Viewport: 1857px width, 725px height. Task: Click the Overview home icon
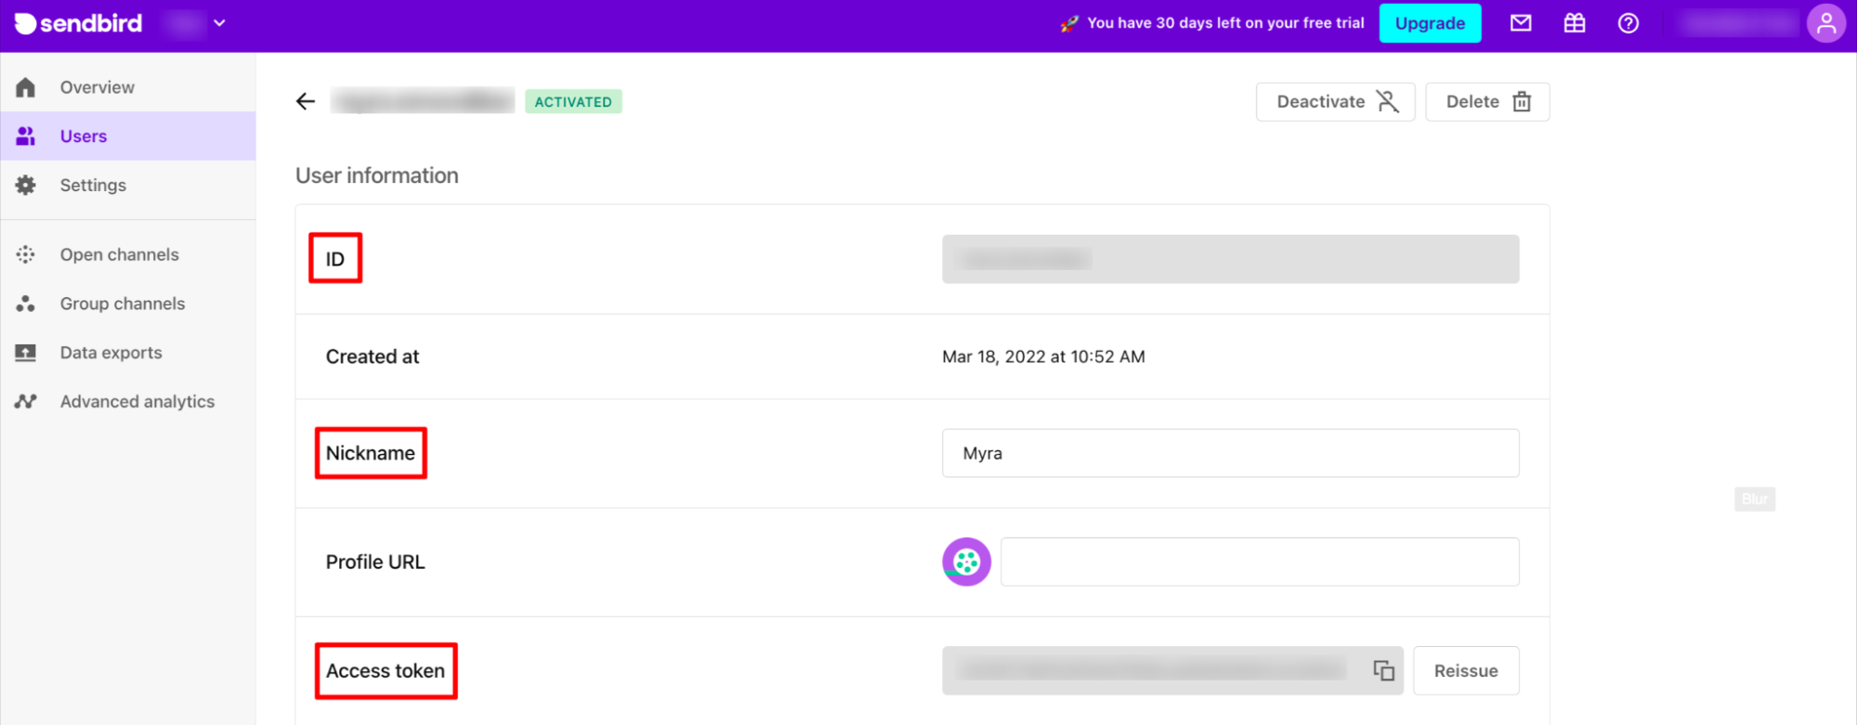click(26, 87)
